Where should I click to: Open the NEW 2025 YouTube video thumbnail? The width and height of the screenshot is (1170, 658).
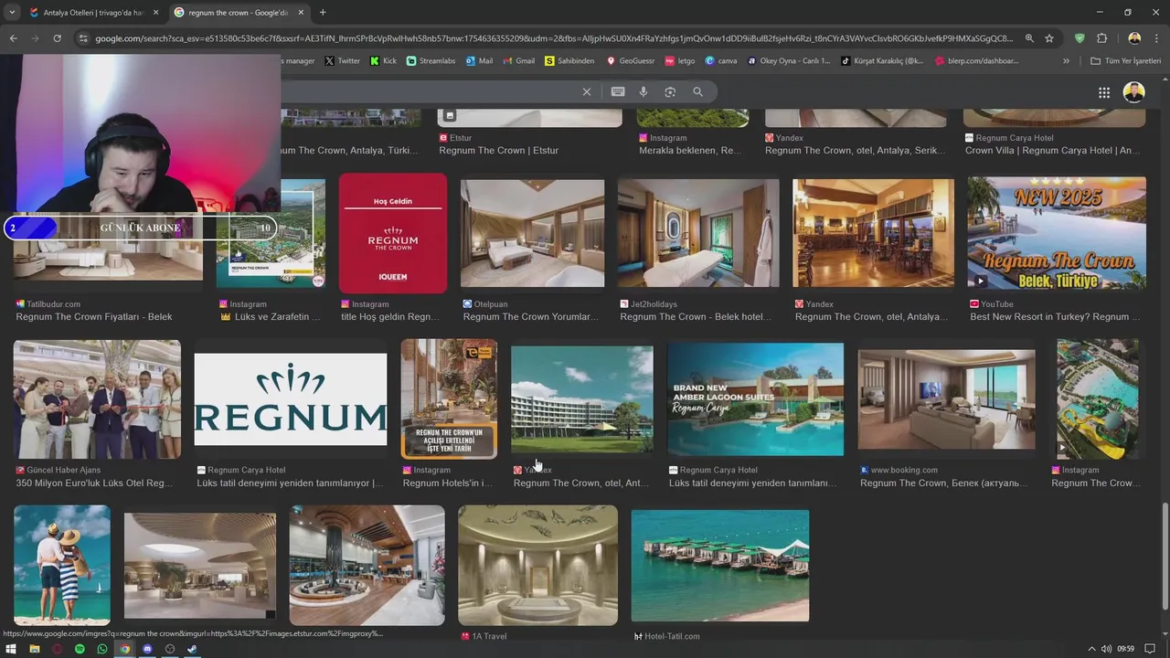[1057, 233]
